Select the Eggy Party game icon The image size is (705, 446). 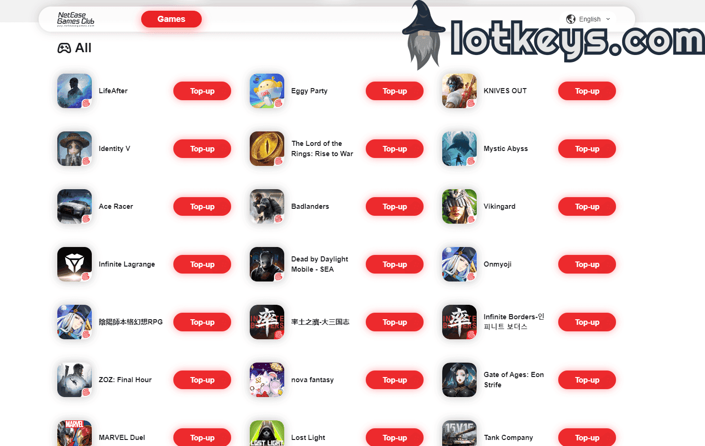coord(267,91)
